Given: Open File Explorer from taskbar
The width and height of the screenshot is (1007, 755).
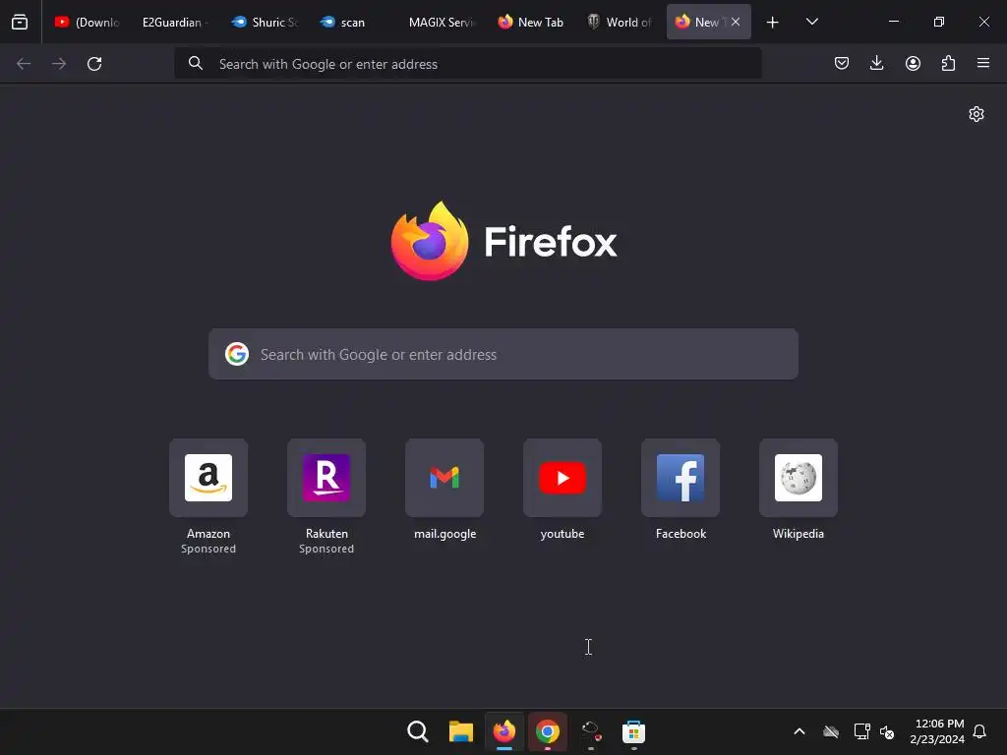Looking at the screenshot, I should pyautogui.click(x=460, y=731).
